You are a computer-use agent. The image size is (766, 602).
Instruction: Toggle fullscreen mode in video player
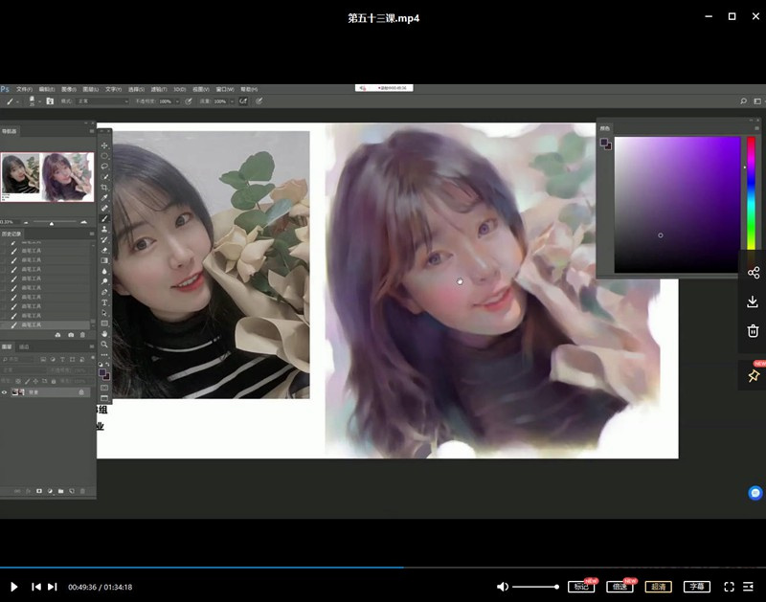[729, 587]
